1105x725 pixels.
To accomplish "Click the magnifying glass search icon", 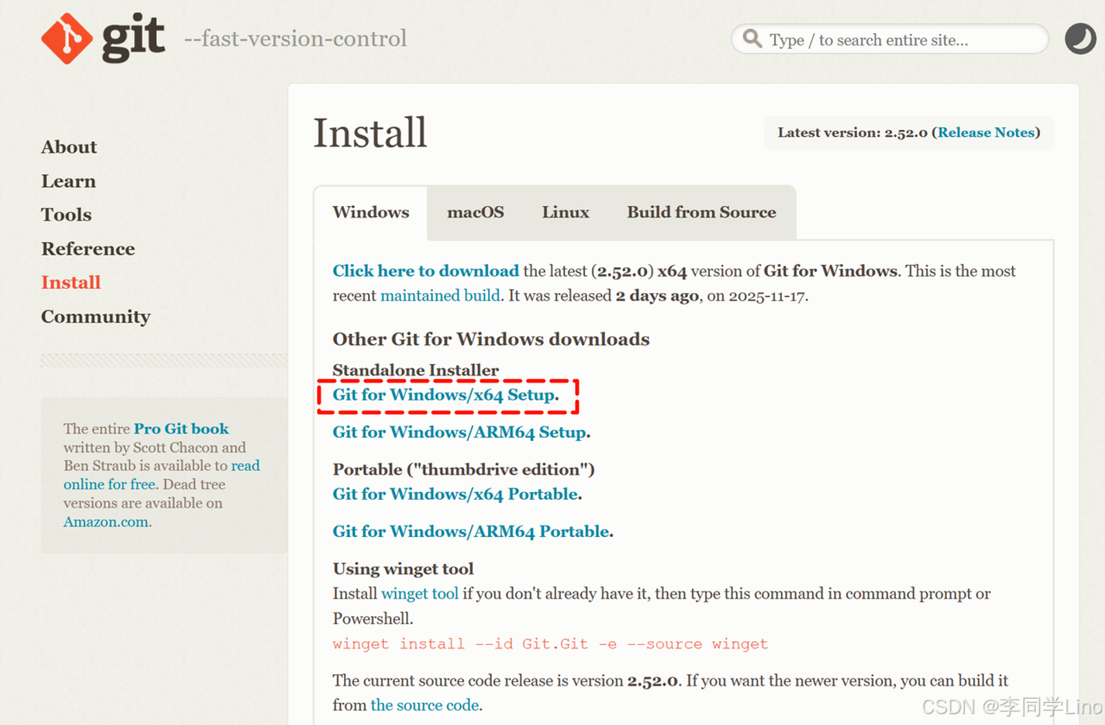I will click(x=752, y=39).
